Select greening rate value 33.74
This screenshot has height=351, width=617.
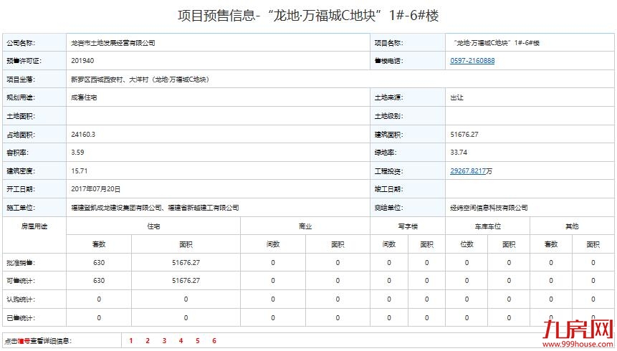pyautogui.click(x=459, y=153)
